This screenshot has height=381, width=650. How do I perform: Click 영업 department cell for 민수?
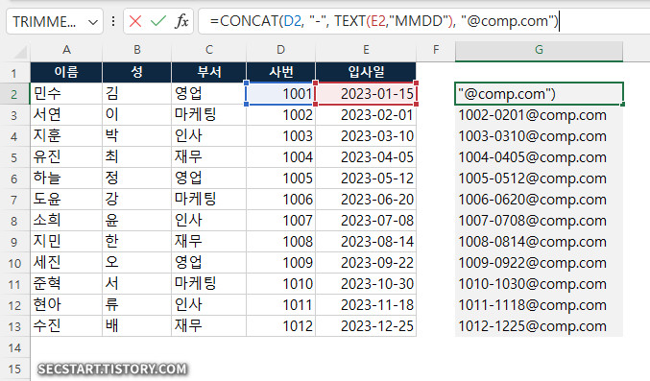pos(209,94)
